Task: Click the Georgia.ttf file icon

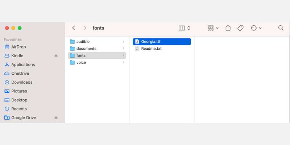Action: click(x=137, y=42)
